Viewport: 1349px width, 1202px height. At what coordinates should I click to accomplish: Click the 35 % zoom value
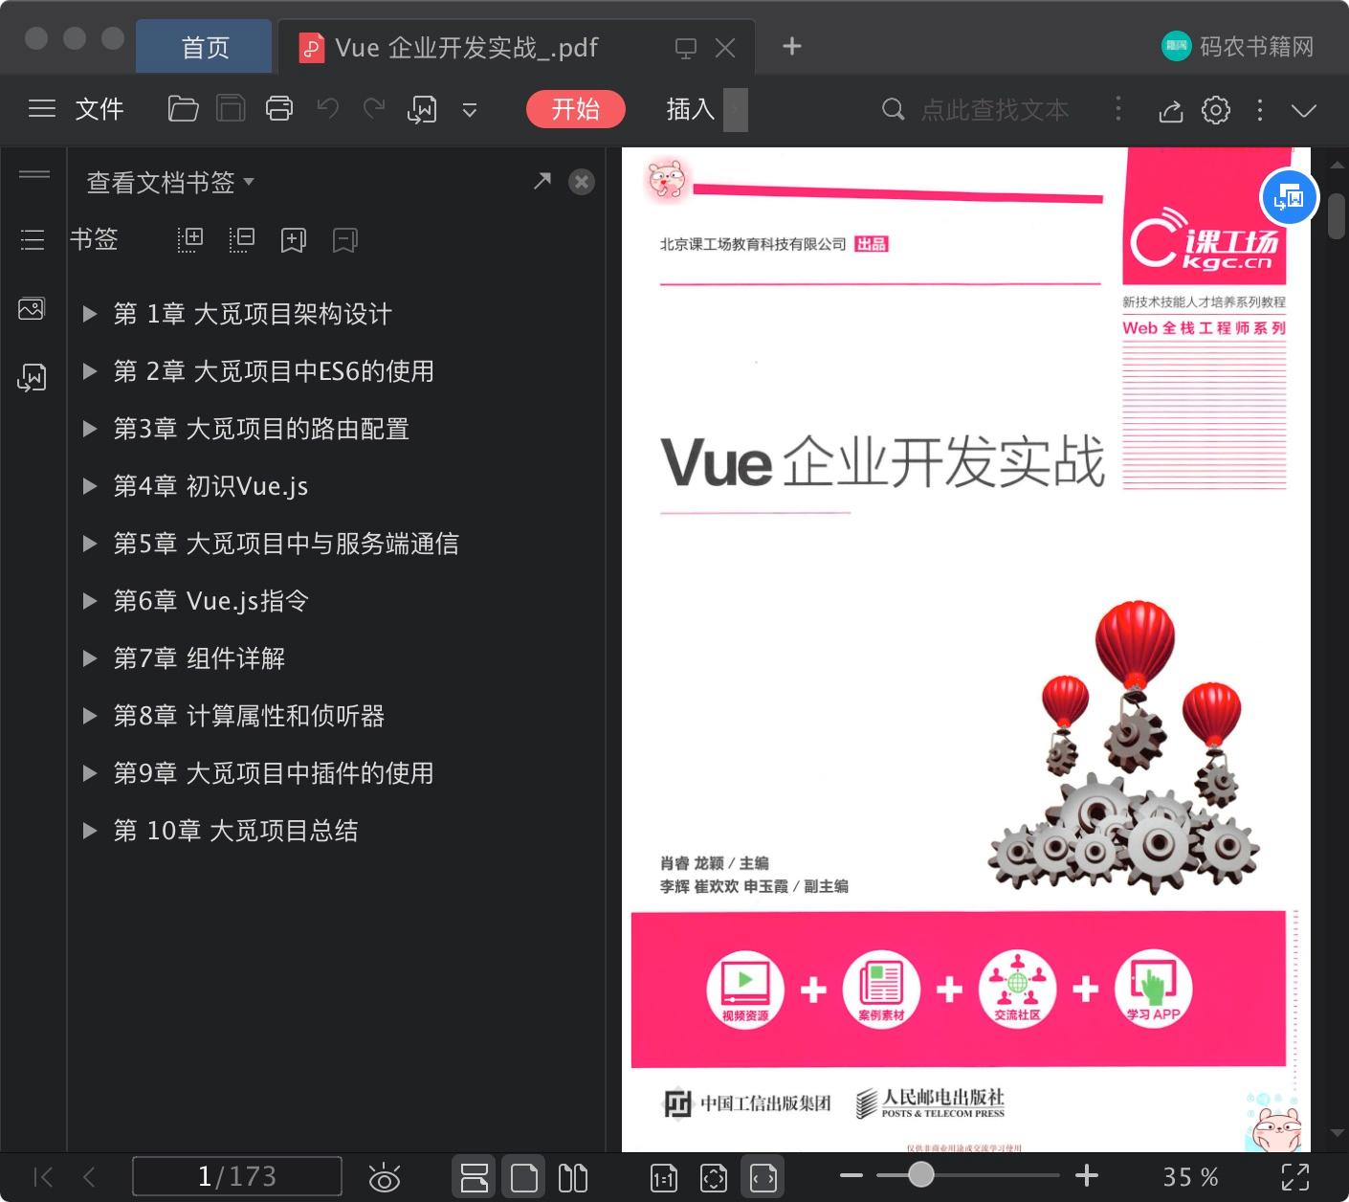(x=1190, y=1177)
